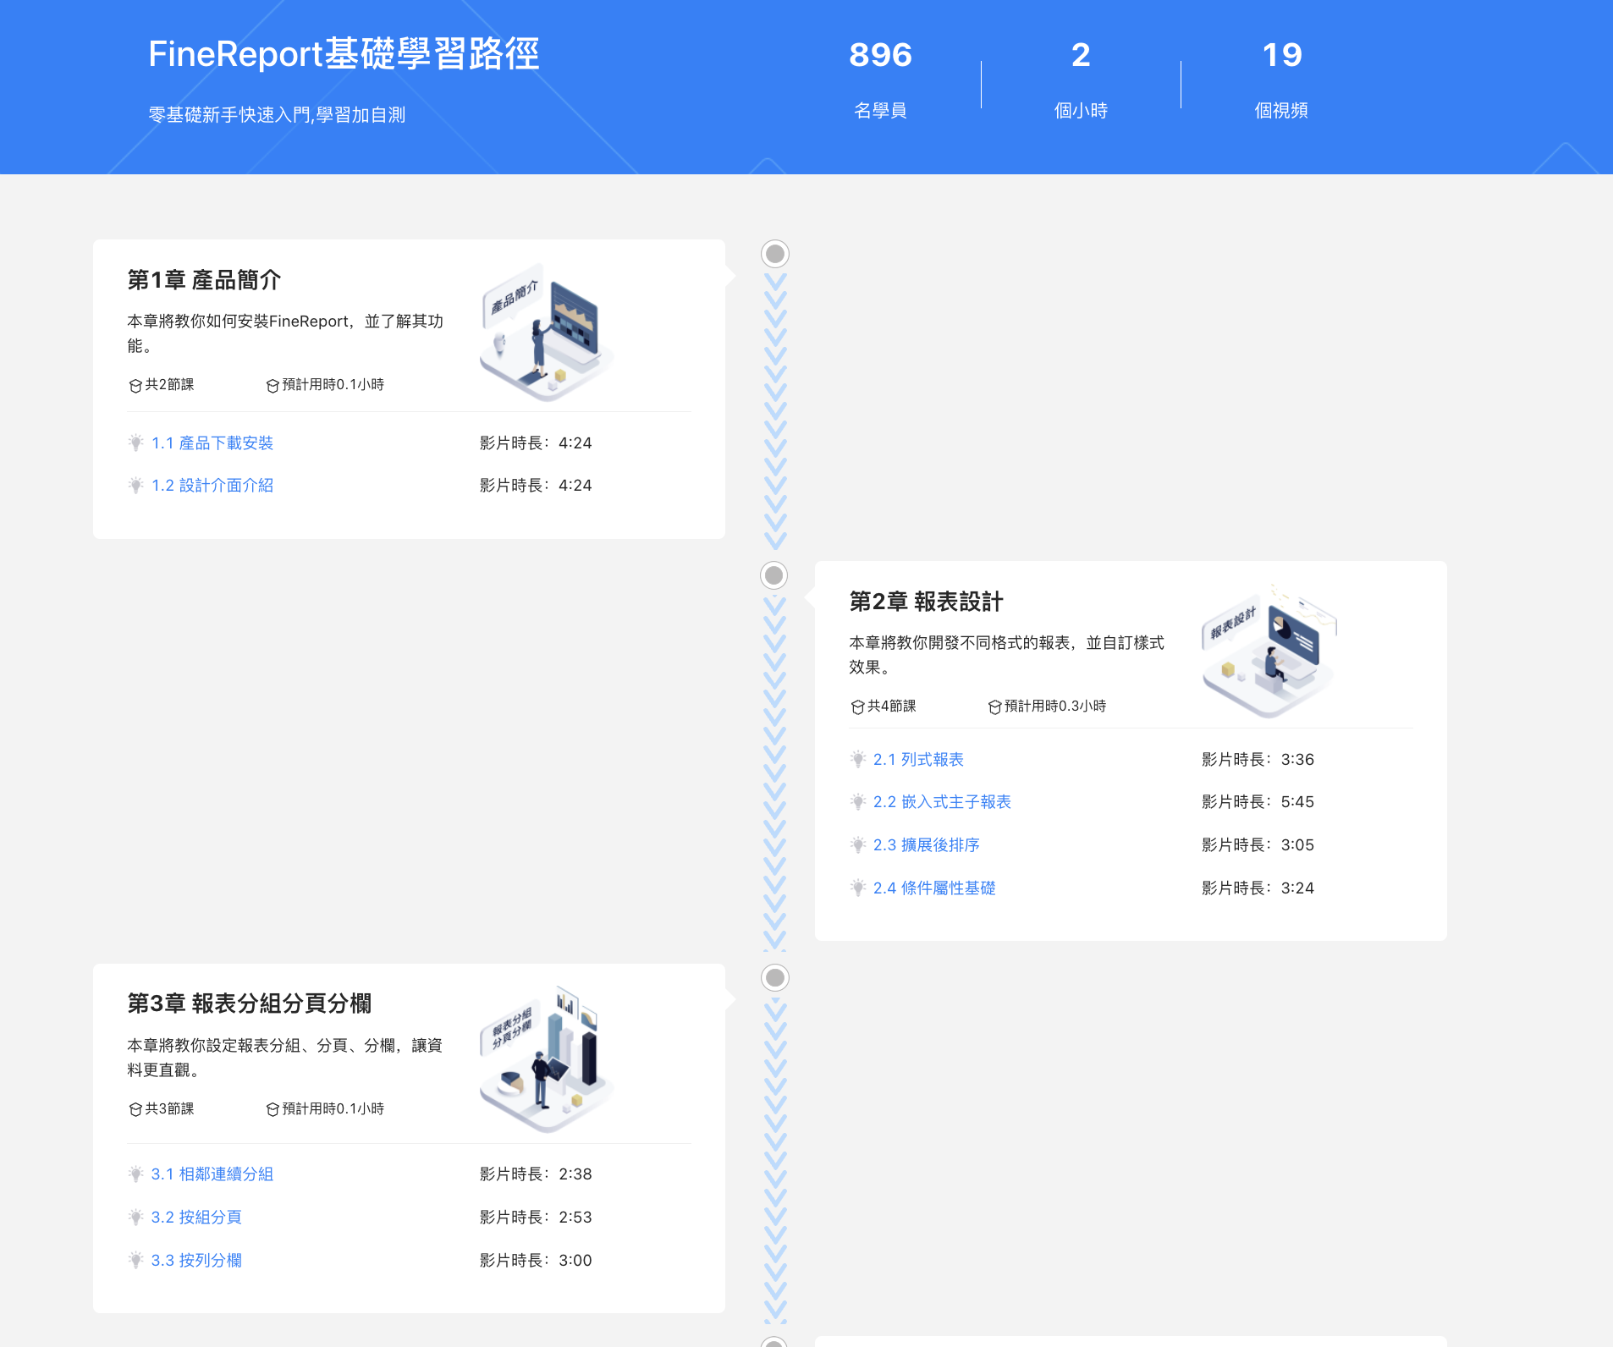Click the 影片時長 4:24 text for lesson 1.2
Viewport: 1613px width, 1347px height.
click(536, 485)
